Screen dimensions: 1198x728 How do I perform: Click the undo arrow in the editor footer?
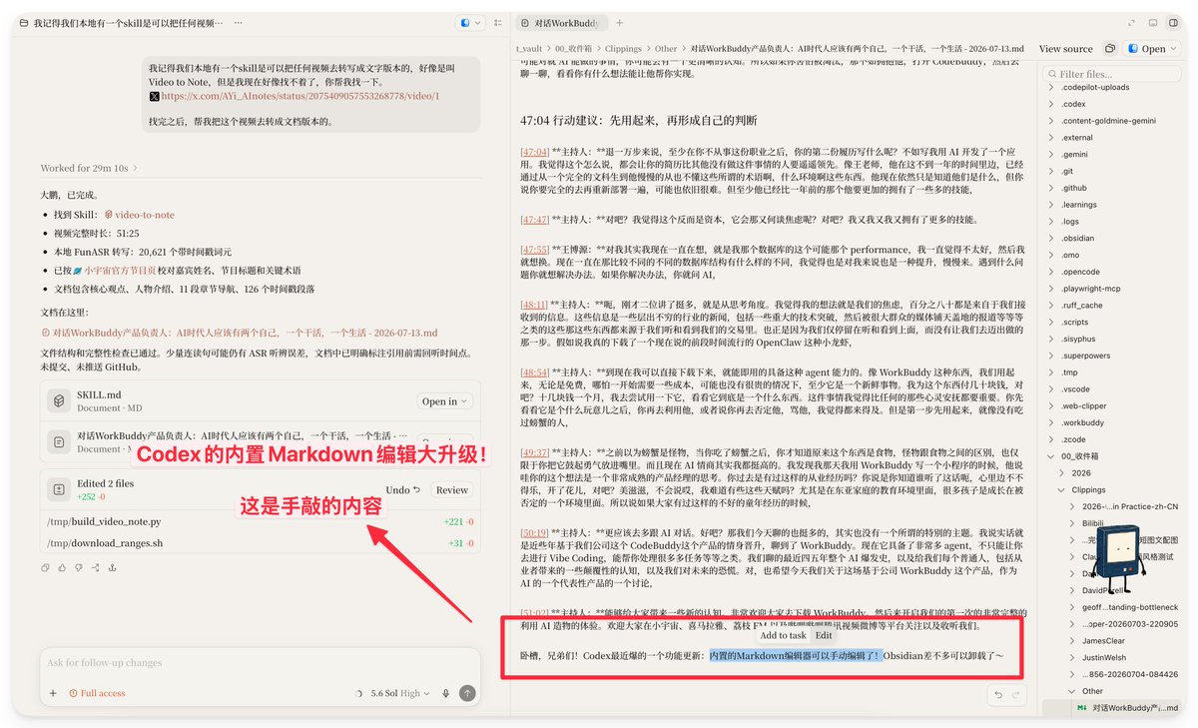point(997,694)
